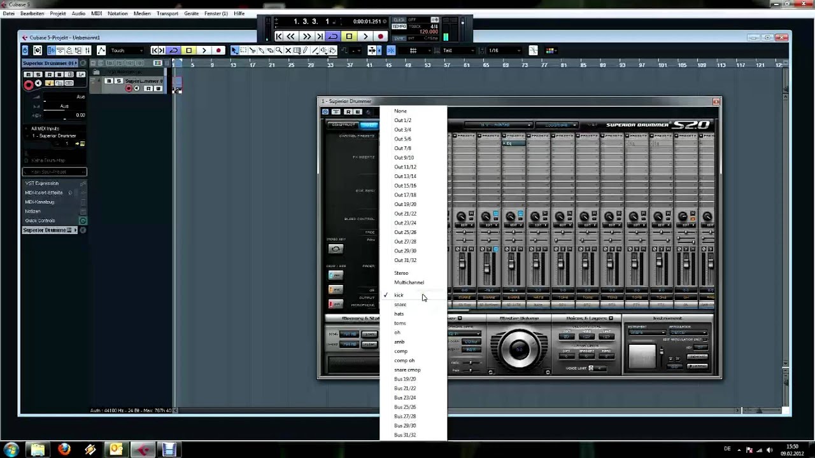Toggle Cycle loop in transport panel
This screenshot has height=458, width=815.
click(x=332, y=36)
